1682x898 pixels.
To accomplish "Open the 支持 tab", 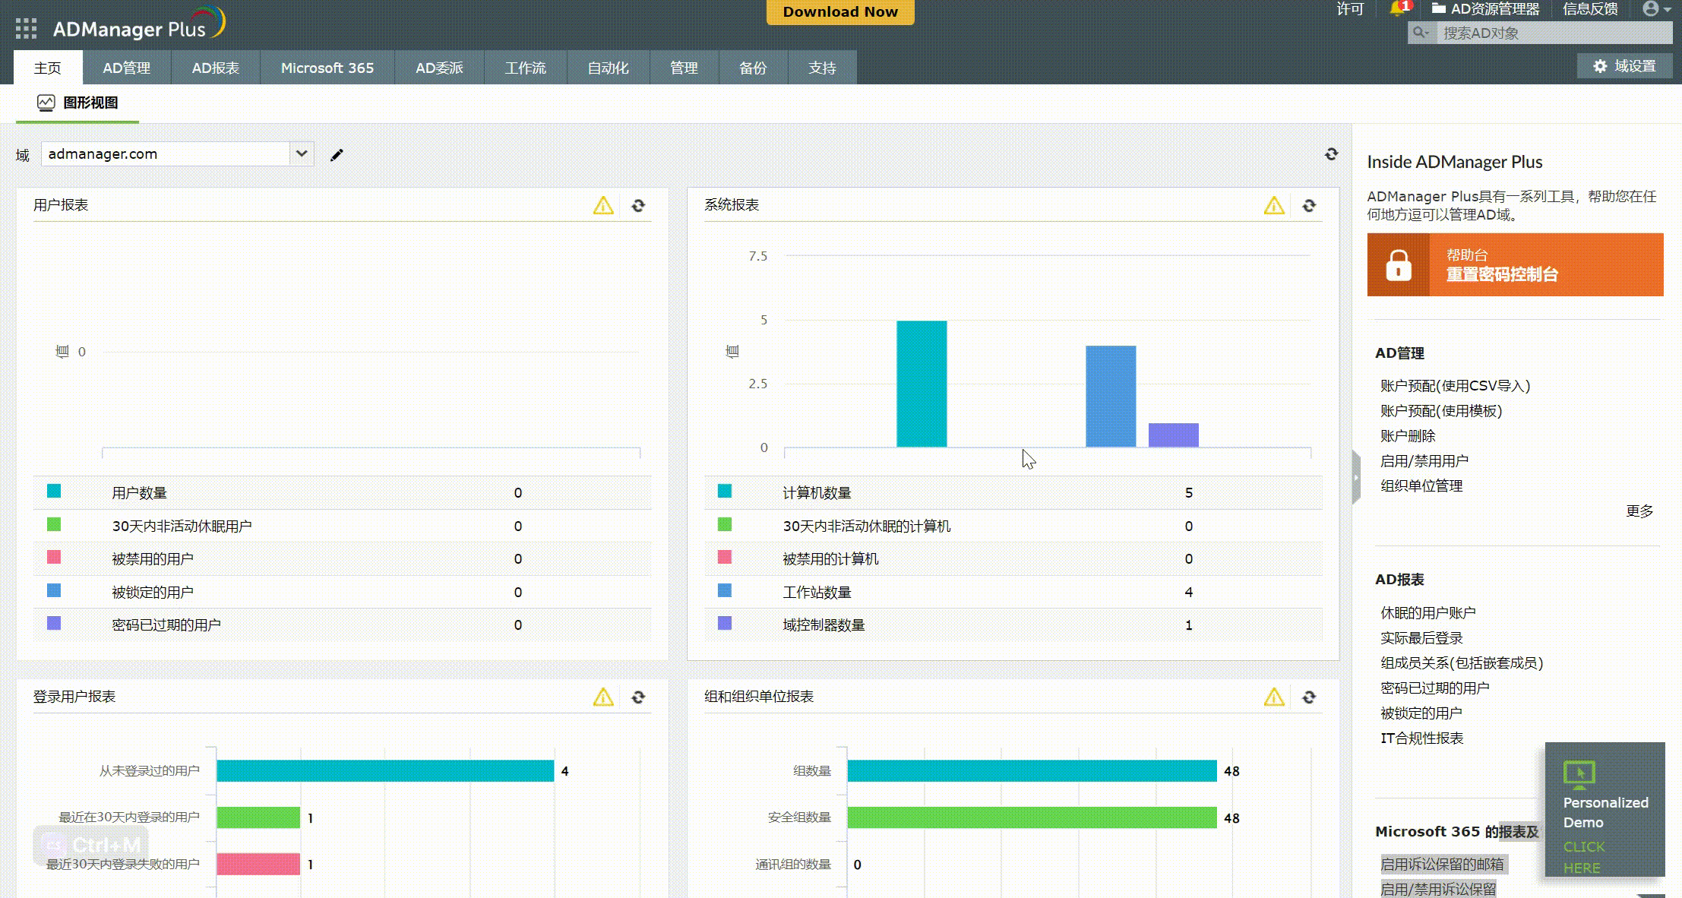I will 823,68.
